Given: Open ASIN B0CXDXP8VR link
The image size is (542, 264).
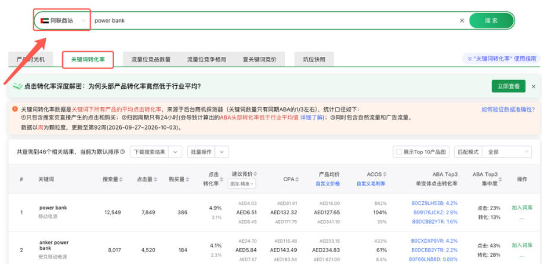Looking at the screenshot, I should (x=434, y=240).
